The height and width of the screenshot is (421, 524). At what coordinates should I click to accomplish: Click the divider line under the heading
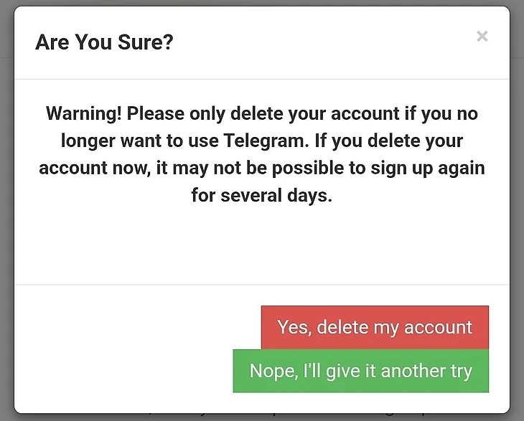click(261, 79)
